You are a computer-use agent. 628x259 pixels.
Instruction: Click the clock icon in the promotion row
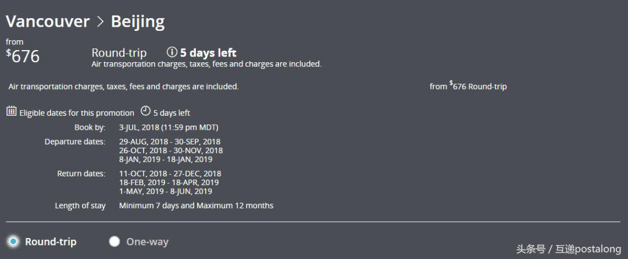[x=145, y=111]
